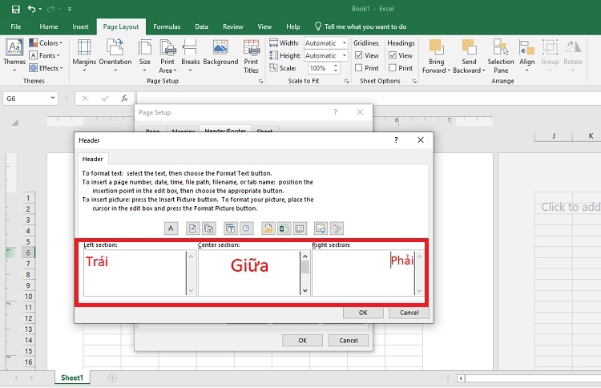Screen dimensions: 601x388
Task: Open the Data ribbon tab
Action: [201, 26]
